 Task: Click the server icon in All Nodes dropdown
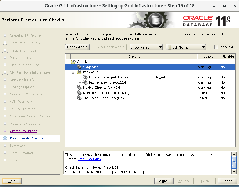coord(169,47)
